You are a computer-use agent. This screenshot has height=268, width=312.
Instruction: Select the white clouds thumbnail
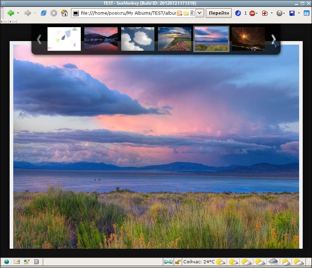tap(138, 39)
